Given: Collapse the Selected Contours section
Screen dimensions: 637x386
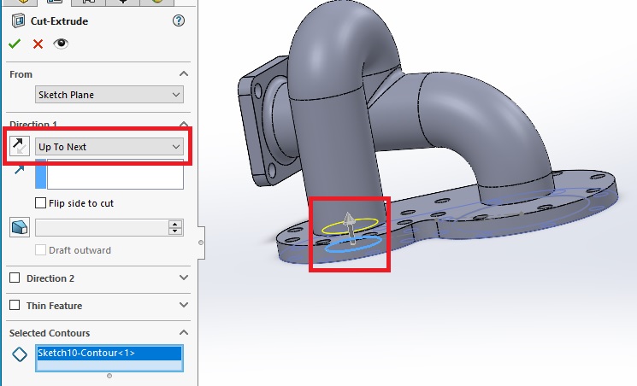Looking at the screenshot, I should [x=184, y=332].
